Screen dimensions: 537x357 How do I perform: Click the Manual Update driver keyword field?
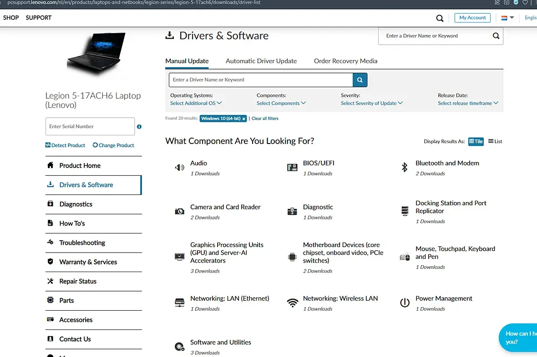[x=261, y=80]
